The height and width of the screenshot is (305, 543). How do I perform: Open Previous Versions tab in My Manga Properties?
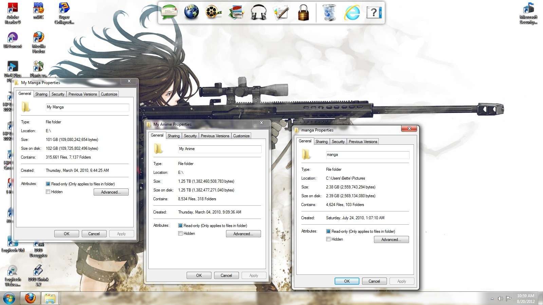pyautogui.click(x=83, y=94)
